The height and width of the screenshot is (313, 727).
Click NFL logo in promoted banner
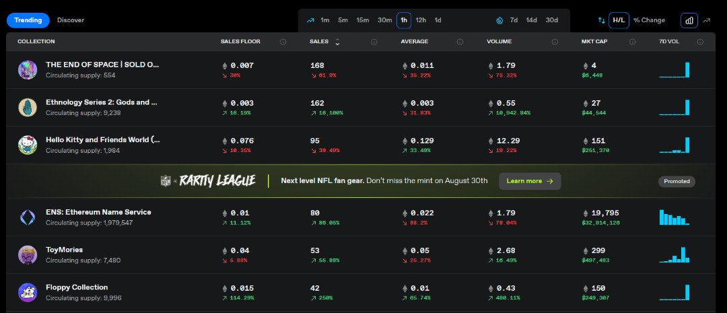click(166, 181)
